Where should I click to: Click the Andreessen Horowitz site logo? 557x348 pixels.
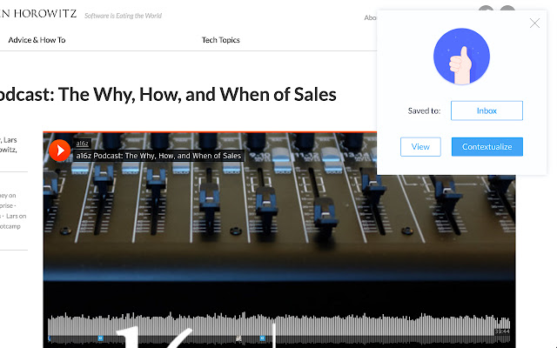coord(38,14)
